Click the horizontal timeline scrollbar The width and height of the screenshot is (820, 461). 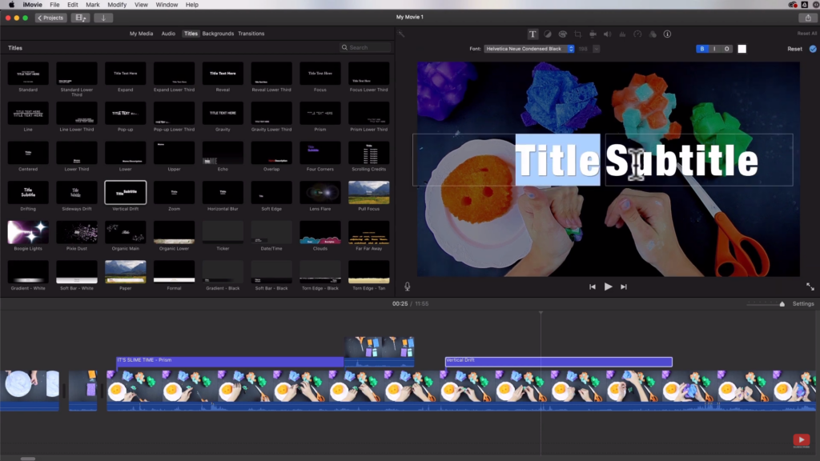tap(28, 459)
